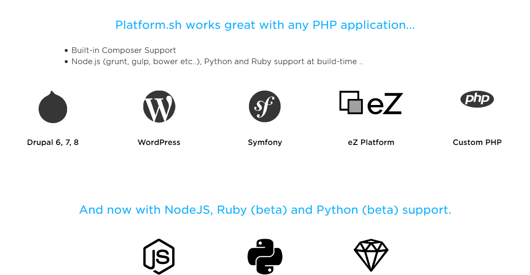Open the eZ Platform logo
This screenshot has width=530, height=275.
pyautogui.click(x=371, y=103)
